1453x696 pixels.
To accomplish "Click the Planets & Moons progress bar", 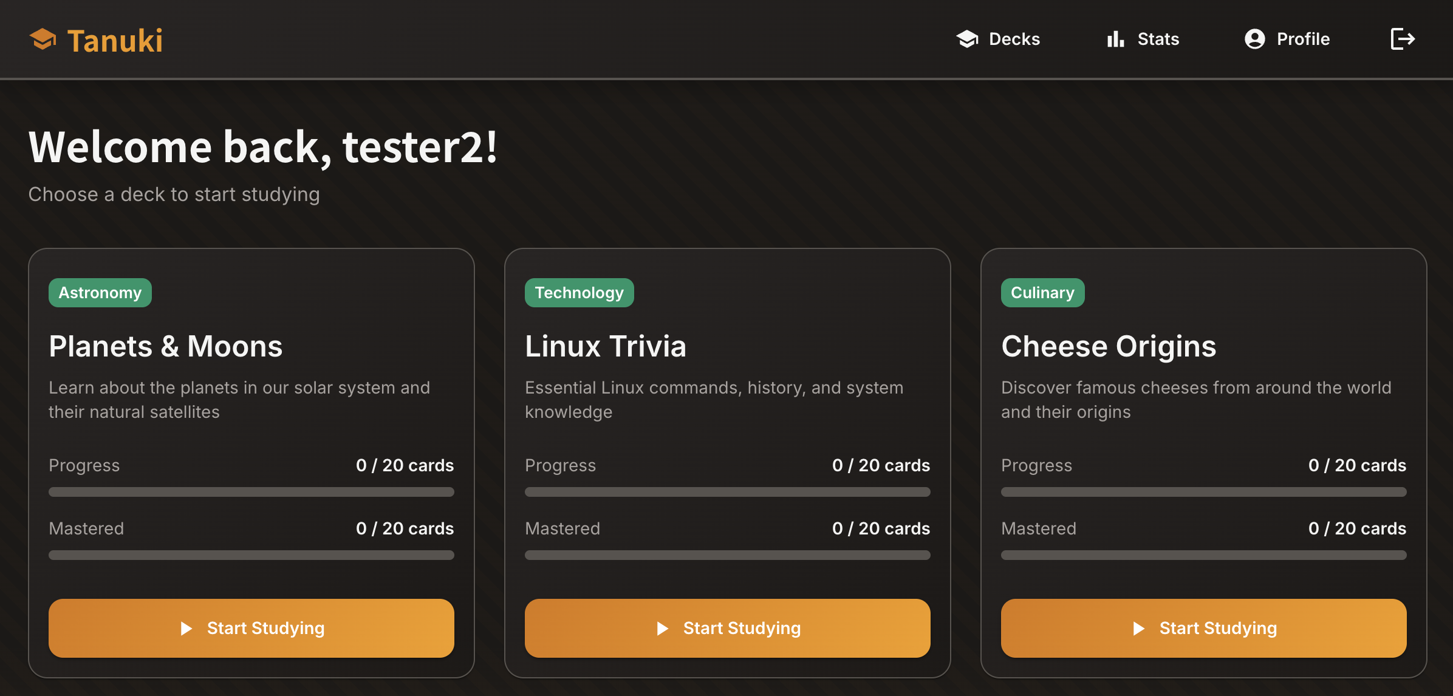I will tap(251, 492).
